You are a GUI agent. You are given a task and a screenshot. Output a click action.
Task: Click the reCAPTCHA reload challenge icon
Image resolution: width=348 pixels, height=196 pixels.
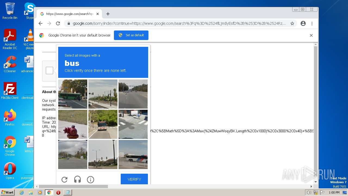[x=64, y=179]
